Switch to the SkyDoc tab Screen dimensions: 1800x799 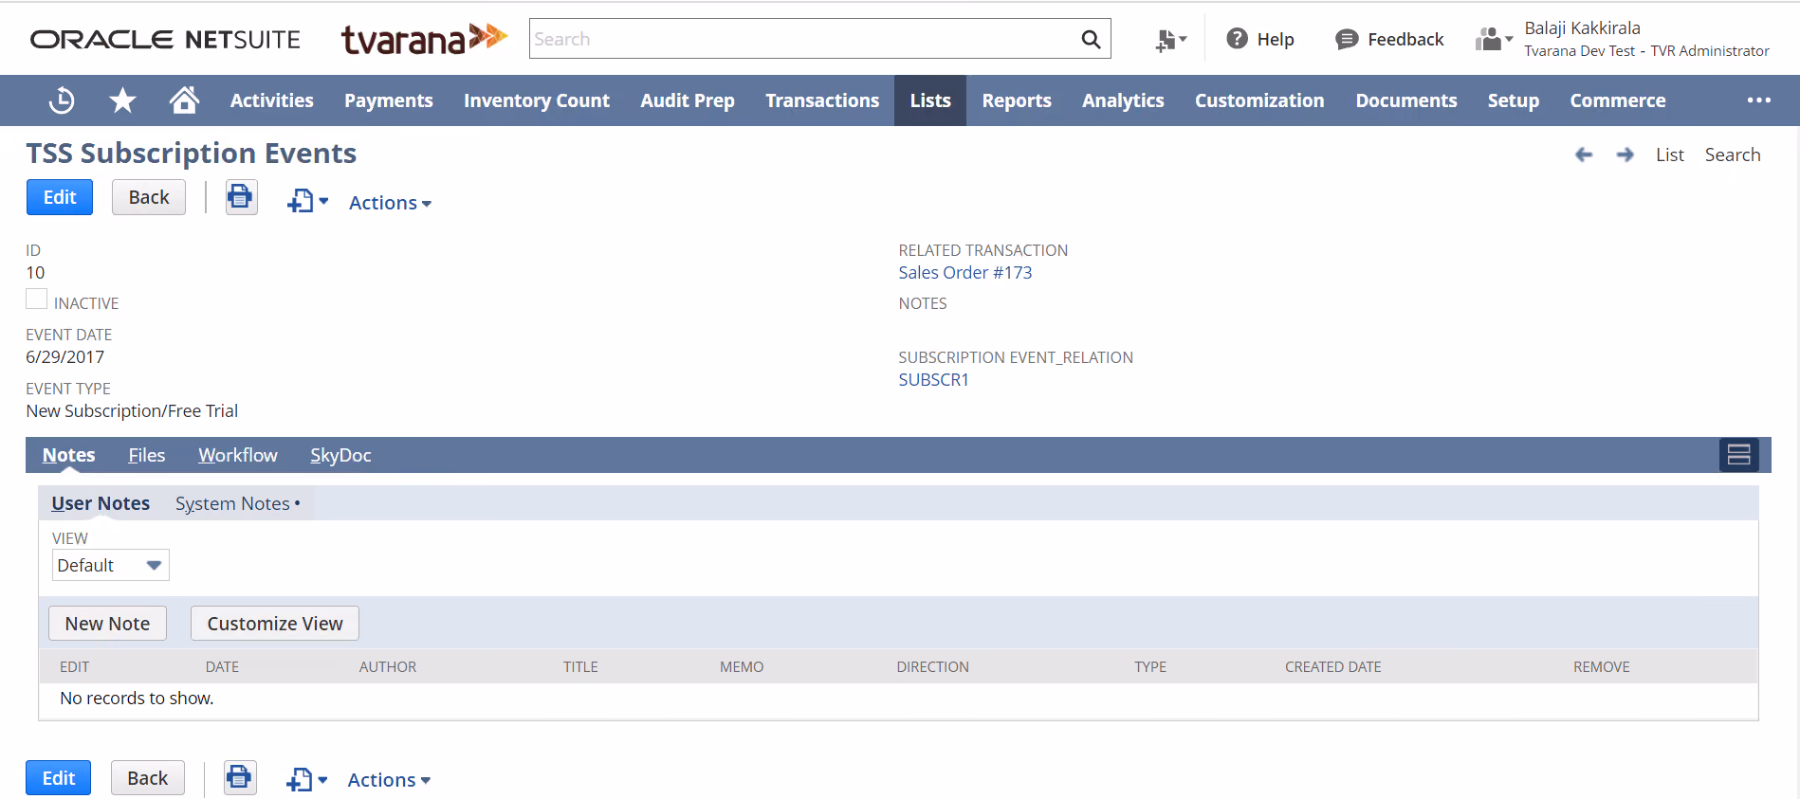point(340,455)
